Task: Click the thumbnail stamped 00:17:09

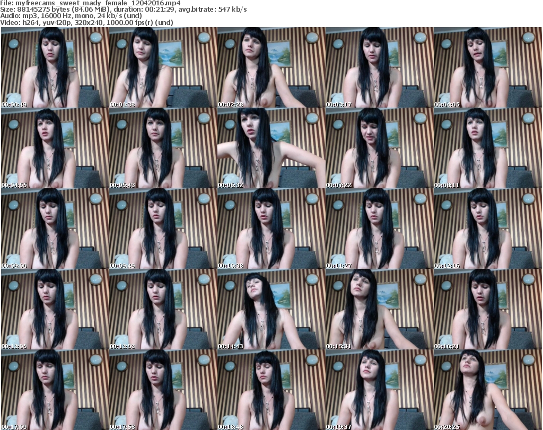Action: pos(55,390)
